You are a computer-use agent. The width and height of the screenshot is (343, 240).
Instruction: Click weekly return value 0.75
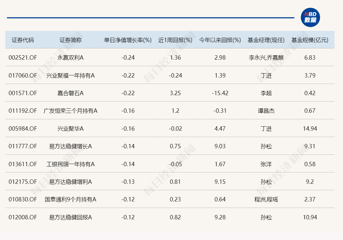coord(175,146)
